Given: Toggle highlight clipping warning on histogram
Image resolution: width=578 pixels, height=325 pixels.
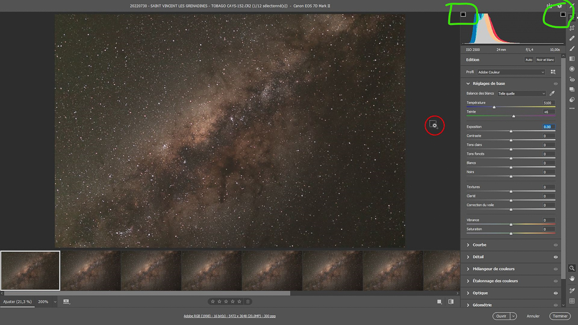Looking at the screenshot, I should point(563,14).
